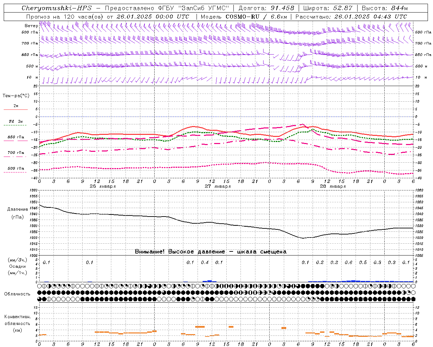The height and width of the screenshot is (347, 433).
Task: Click the '(мм/3ч.)' precipitation unit label
Action: coord(18,260)
